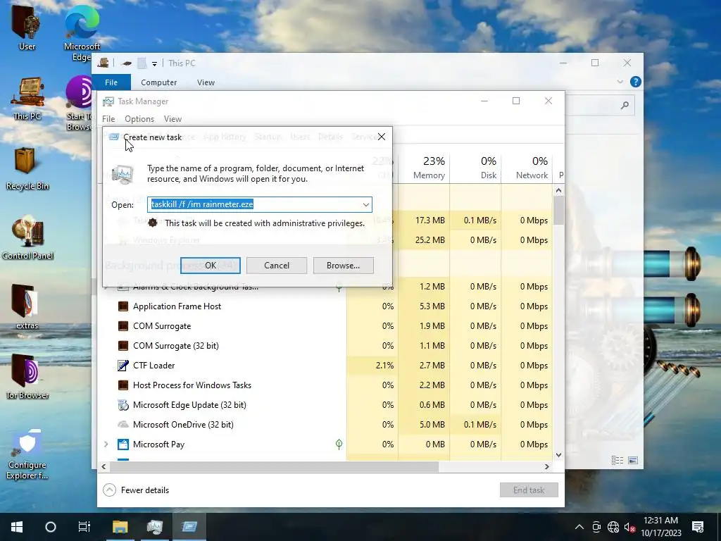Open Task Manager Options menu

(139, 118)
